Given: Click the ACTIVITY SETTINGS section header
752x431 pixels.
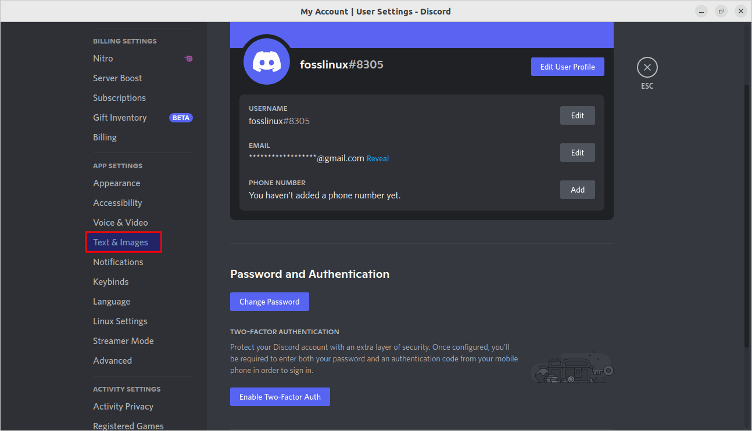Looking at the screenshot, I should coord(127,389).
